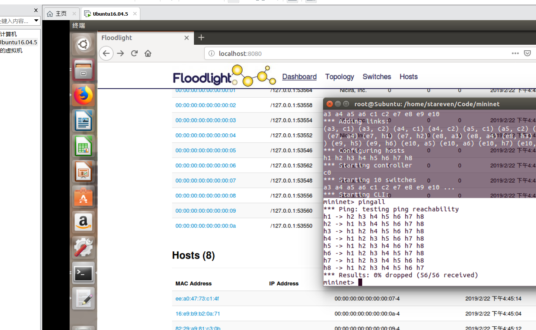Open LibreOffice Impress launcher icon

(83, 171)
